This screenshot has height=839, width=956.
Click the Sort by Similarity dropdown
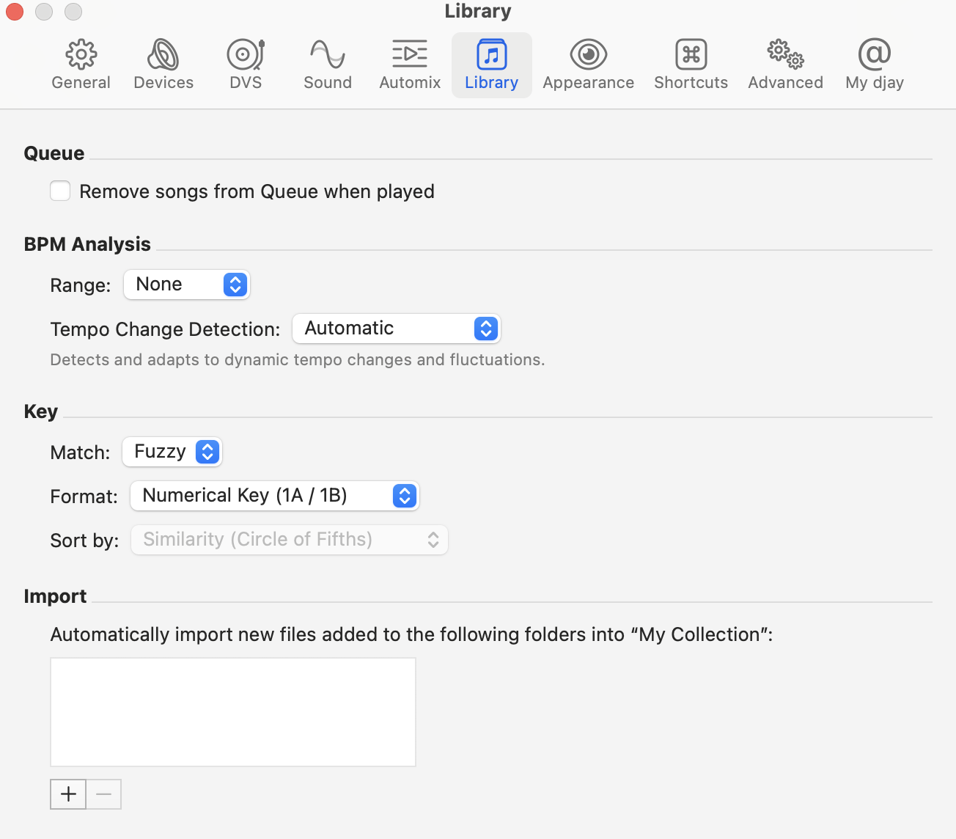pyautogui.click(x=290, y=540)
